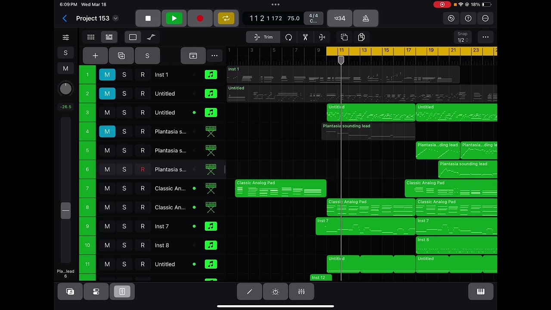The image size is (551, 310).
Task: Open the mixer faders button
Action: (301, 291)
